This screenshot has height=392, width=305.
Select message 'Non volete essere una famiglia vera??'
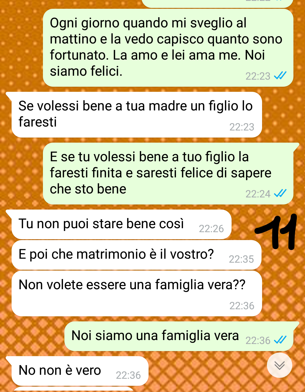pyautogui.click(x=137, y=293)
